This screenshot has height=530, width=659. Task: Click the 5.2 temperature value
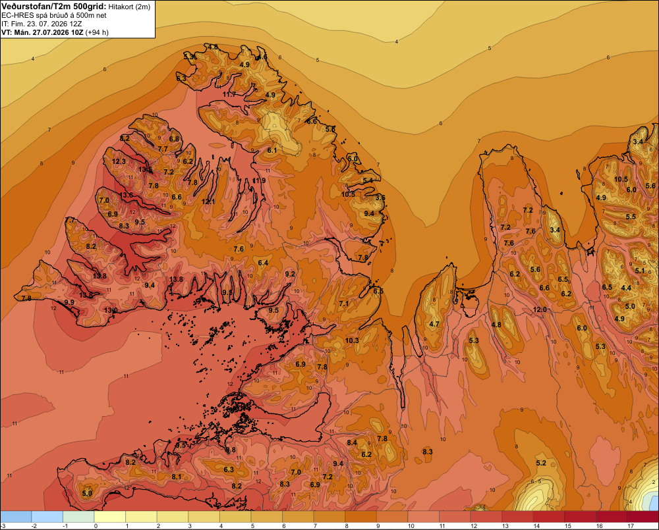(541, 463)
